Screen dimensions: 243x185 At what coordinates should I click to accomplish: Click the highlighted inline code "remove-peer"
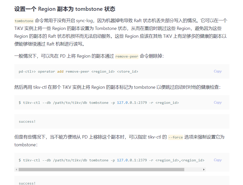[127, 56]
